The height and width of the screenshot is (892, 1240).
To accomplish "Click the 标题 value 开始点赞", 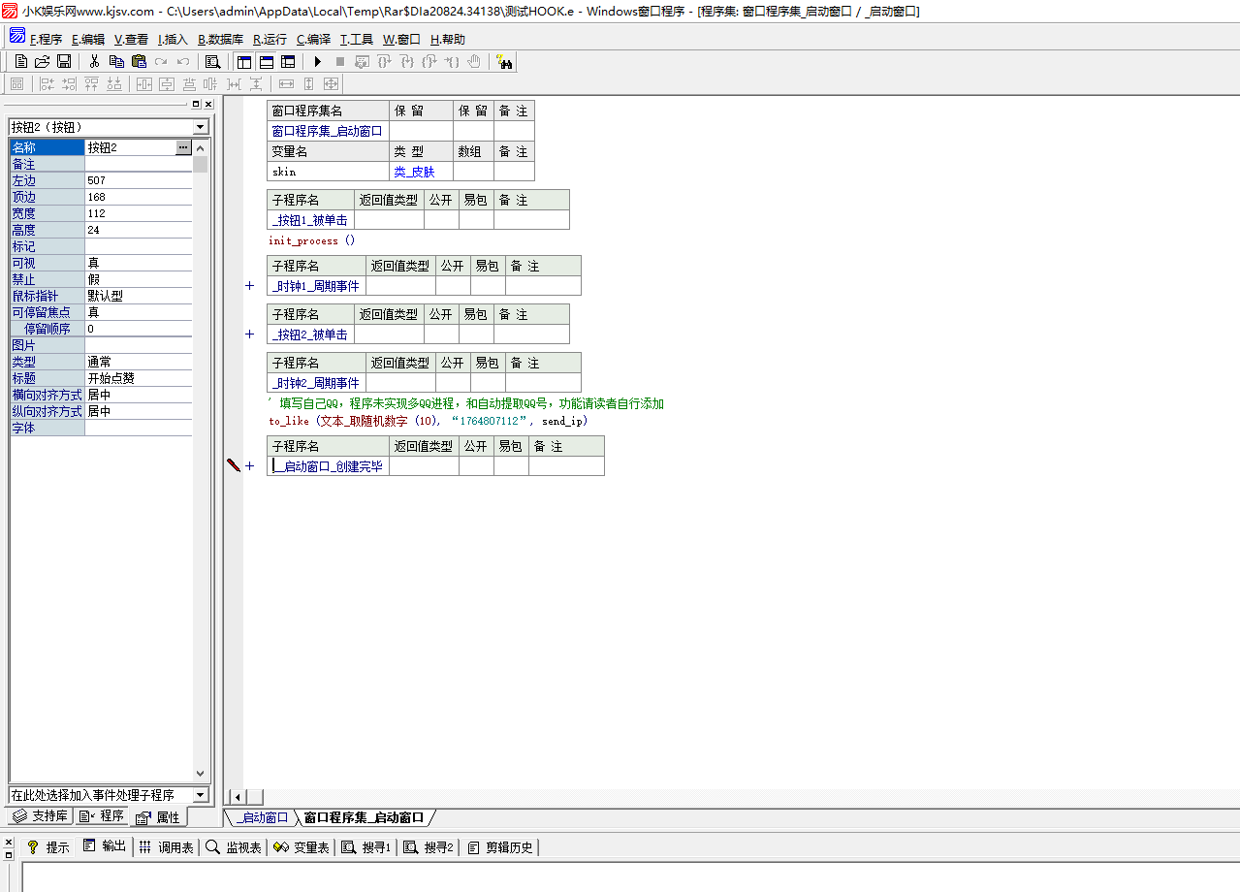I will (x=139, y=378).
